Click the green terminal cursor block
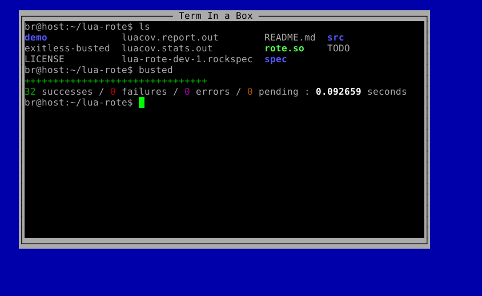 pos(142,103)
